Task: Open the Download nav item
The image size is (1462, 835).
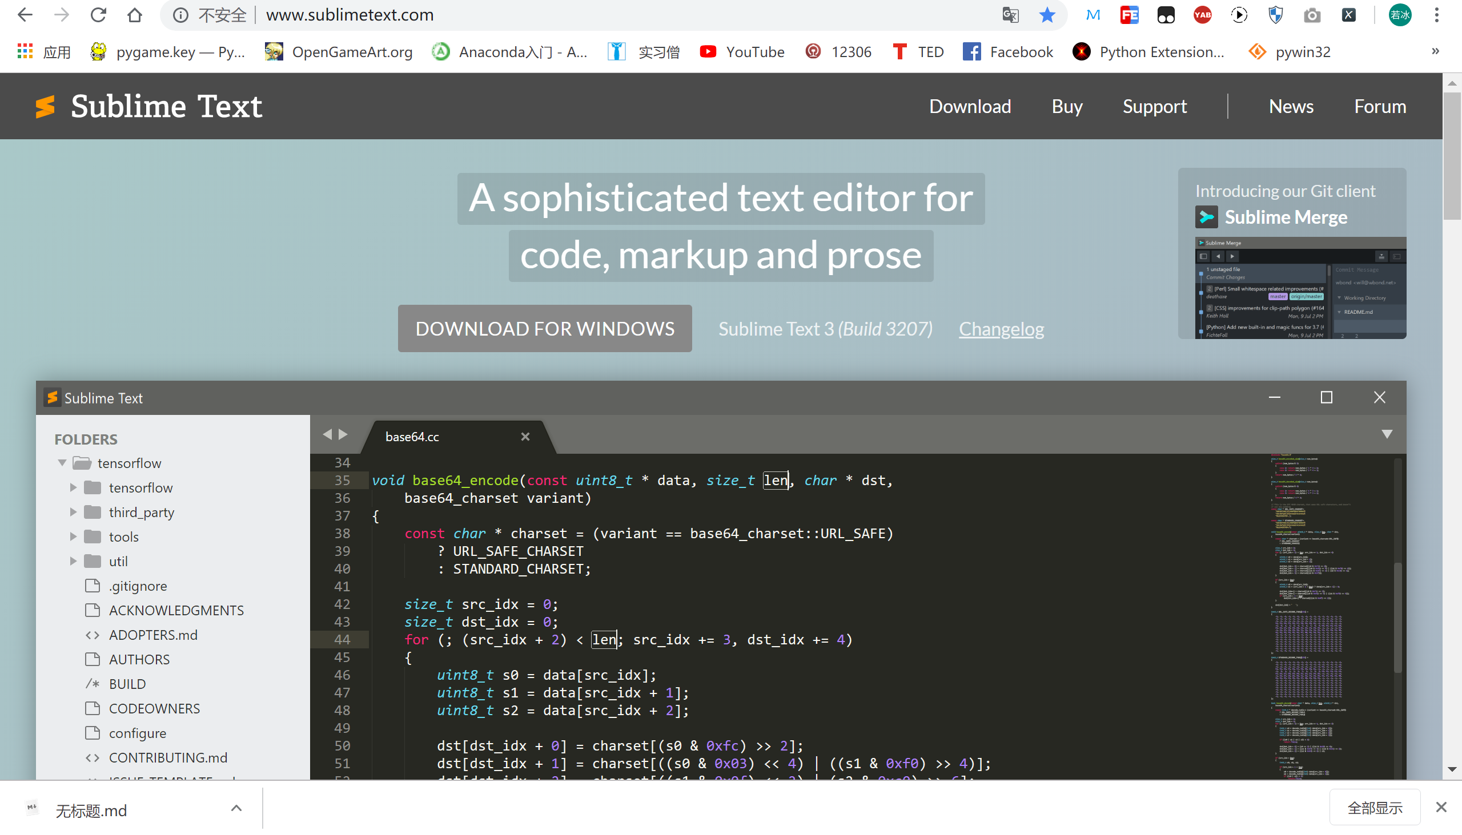Action: point(970,107)
